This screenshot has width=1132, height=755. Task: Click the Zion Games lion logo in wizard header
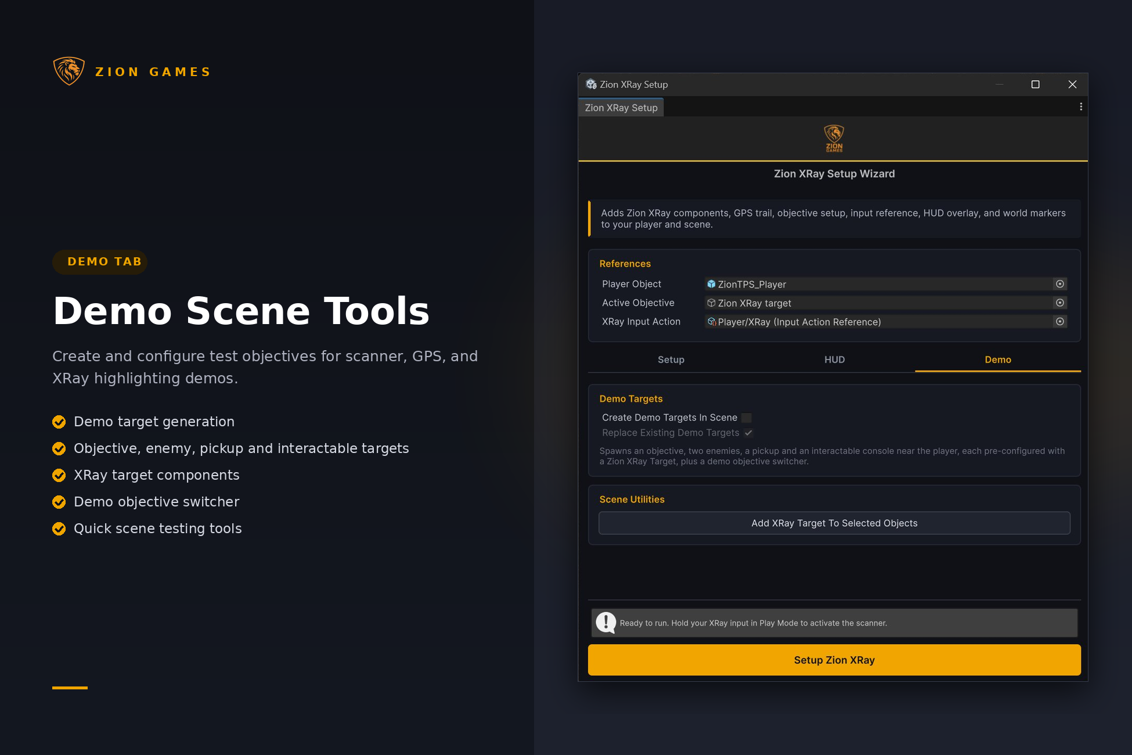[834, 138]
